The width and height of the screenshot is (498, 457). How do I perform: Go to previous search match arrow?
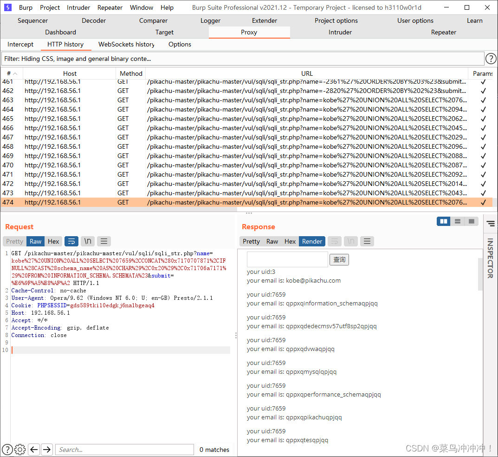click(34, 450)
